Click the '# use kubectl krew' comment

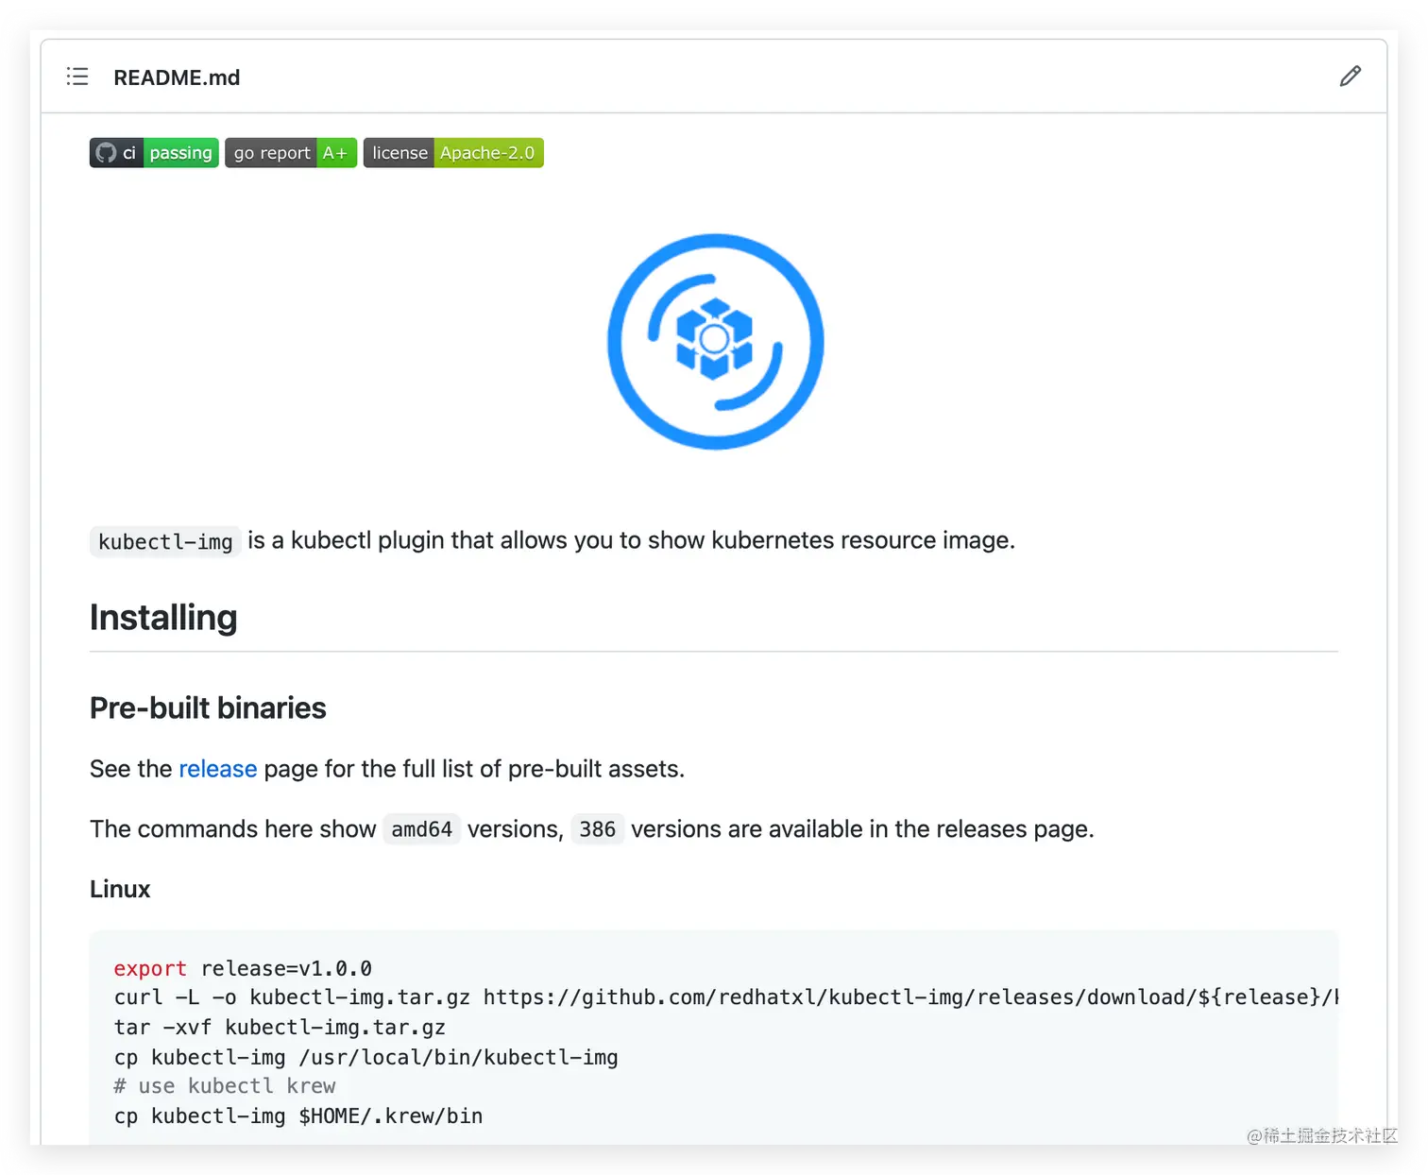[x=225, y=1086]
